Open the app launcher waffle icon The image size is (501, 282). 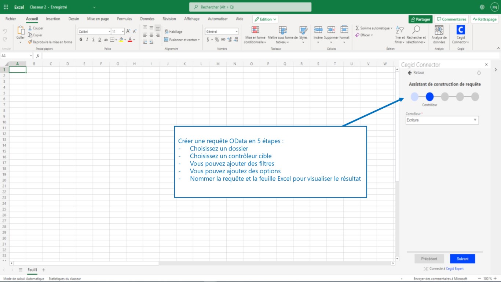[6, 7]
